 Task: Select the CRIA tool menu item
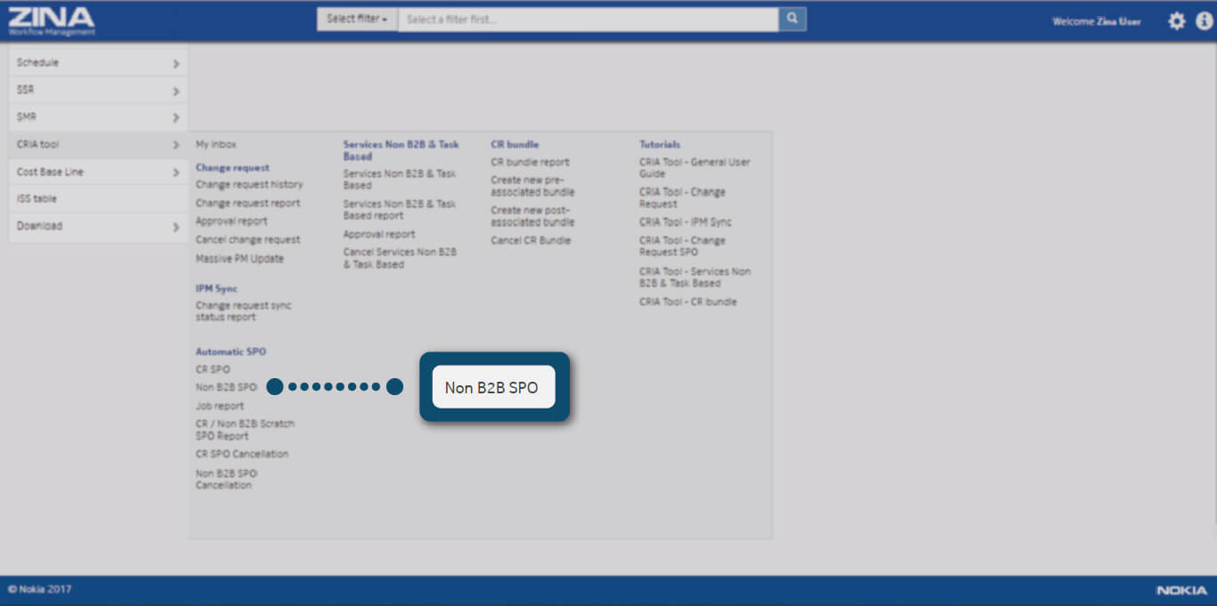pyautogui.click(x=98, y=144)
